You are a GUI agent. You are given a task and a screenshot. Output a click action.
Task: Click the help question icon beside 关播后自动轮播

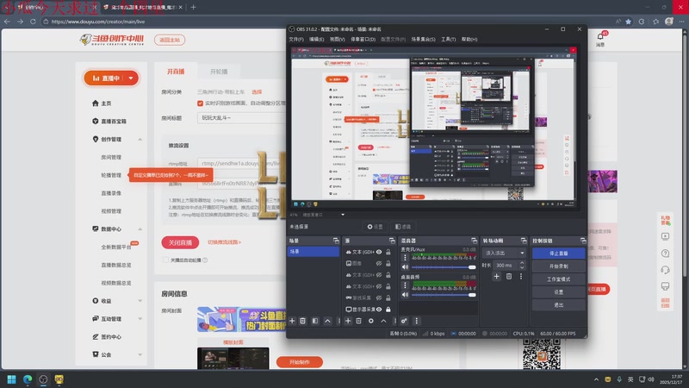[205, 260]
